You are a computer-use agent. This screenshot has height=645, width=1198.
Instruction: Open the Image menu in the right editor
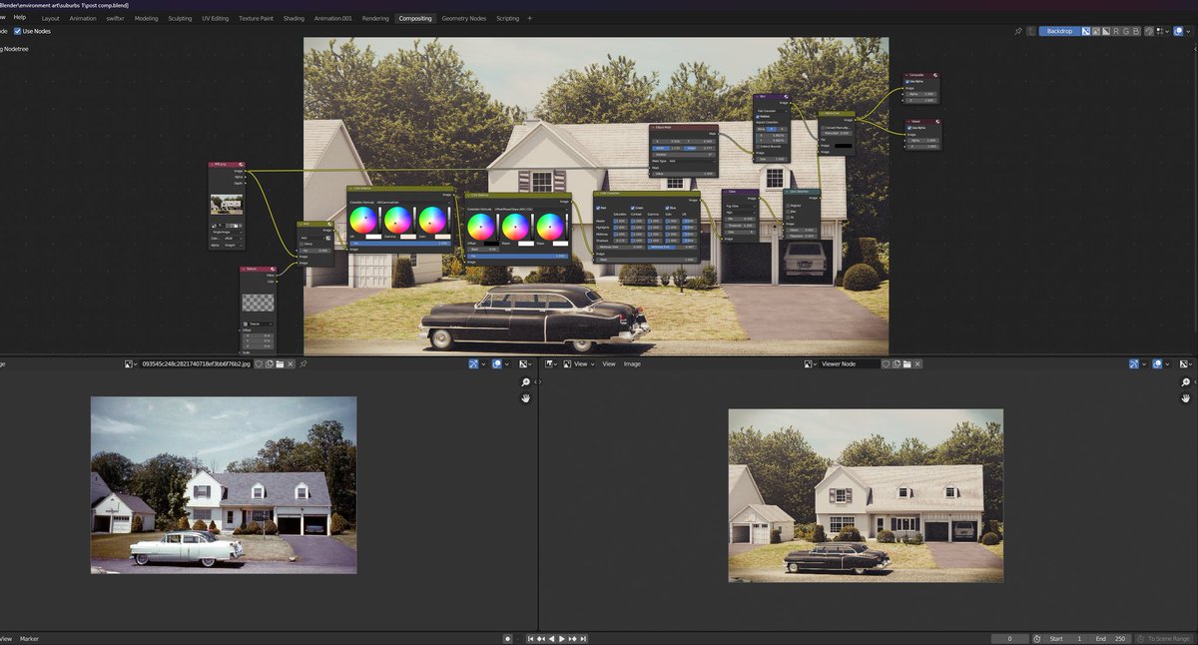(632, 364)
